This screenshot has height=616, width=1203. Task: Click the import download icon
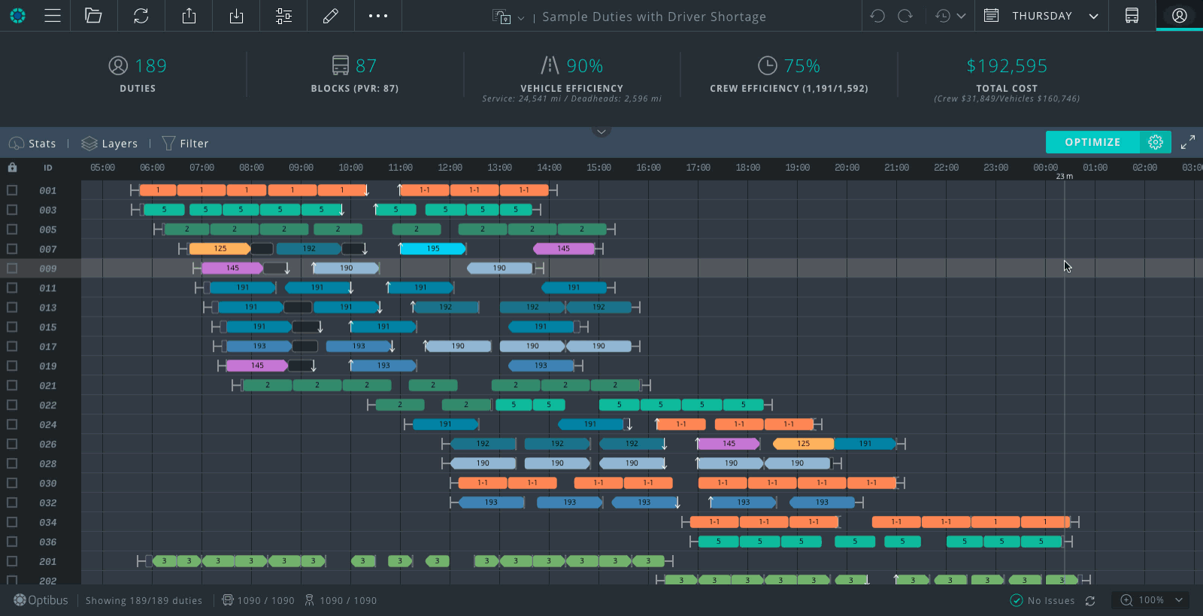click(236, 16)
